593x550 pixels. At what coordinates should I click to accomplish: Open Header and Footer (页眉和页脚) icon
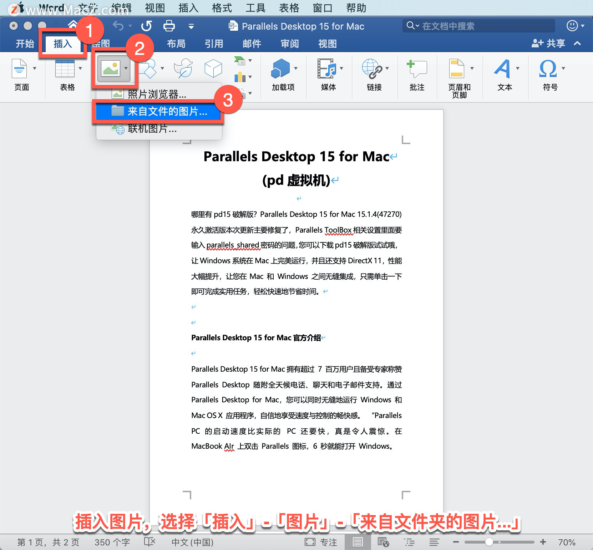click(457, 68)
